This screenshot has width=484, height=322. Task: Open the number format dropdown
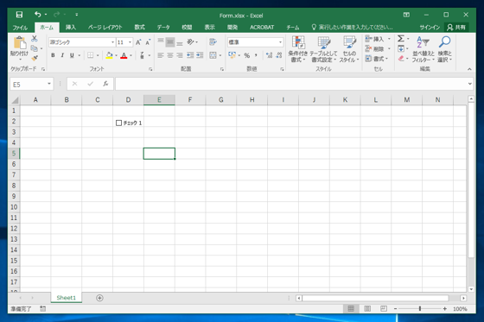[x=280, y=42]
